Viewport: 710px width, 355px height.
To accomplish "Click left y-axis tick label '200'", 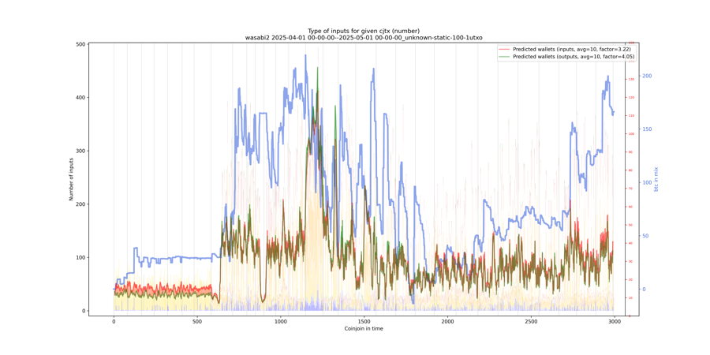I will 80,204.
